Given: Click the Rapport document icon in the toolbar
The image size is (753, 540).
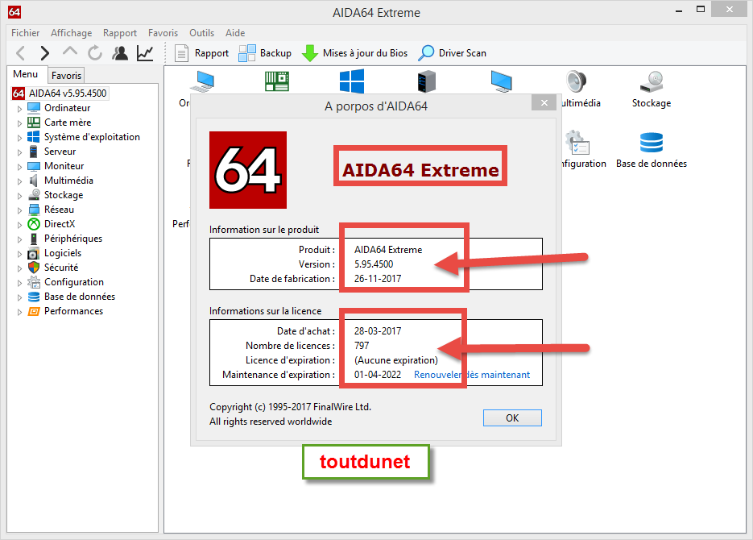Looking at the screenshot, I should click(181, 53).
